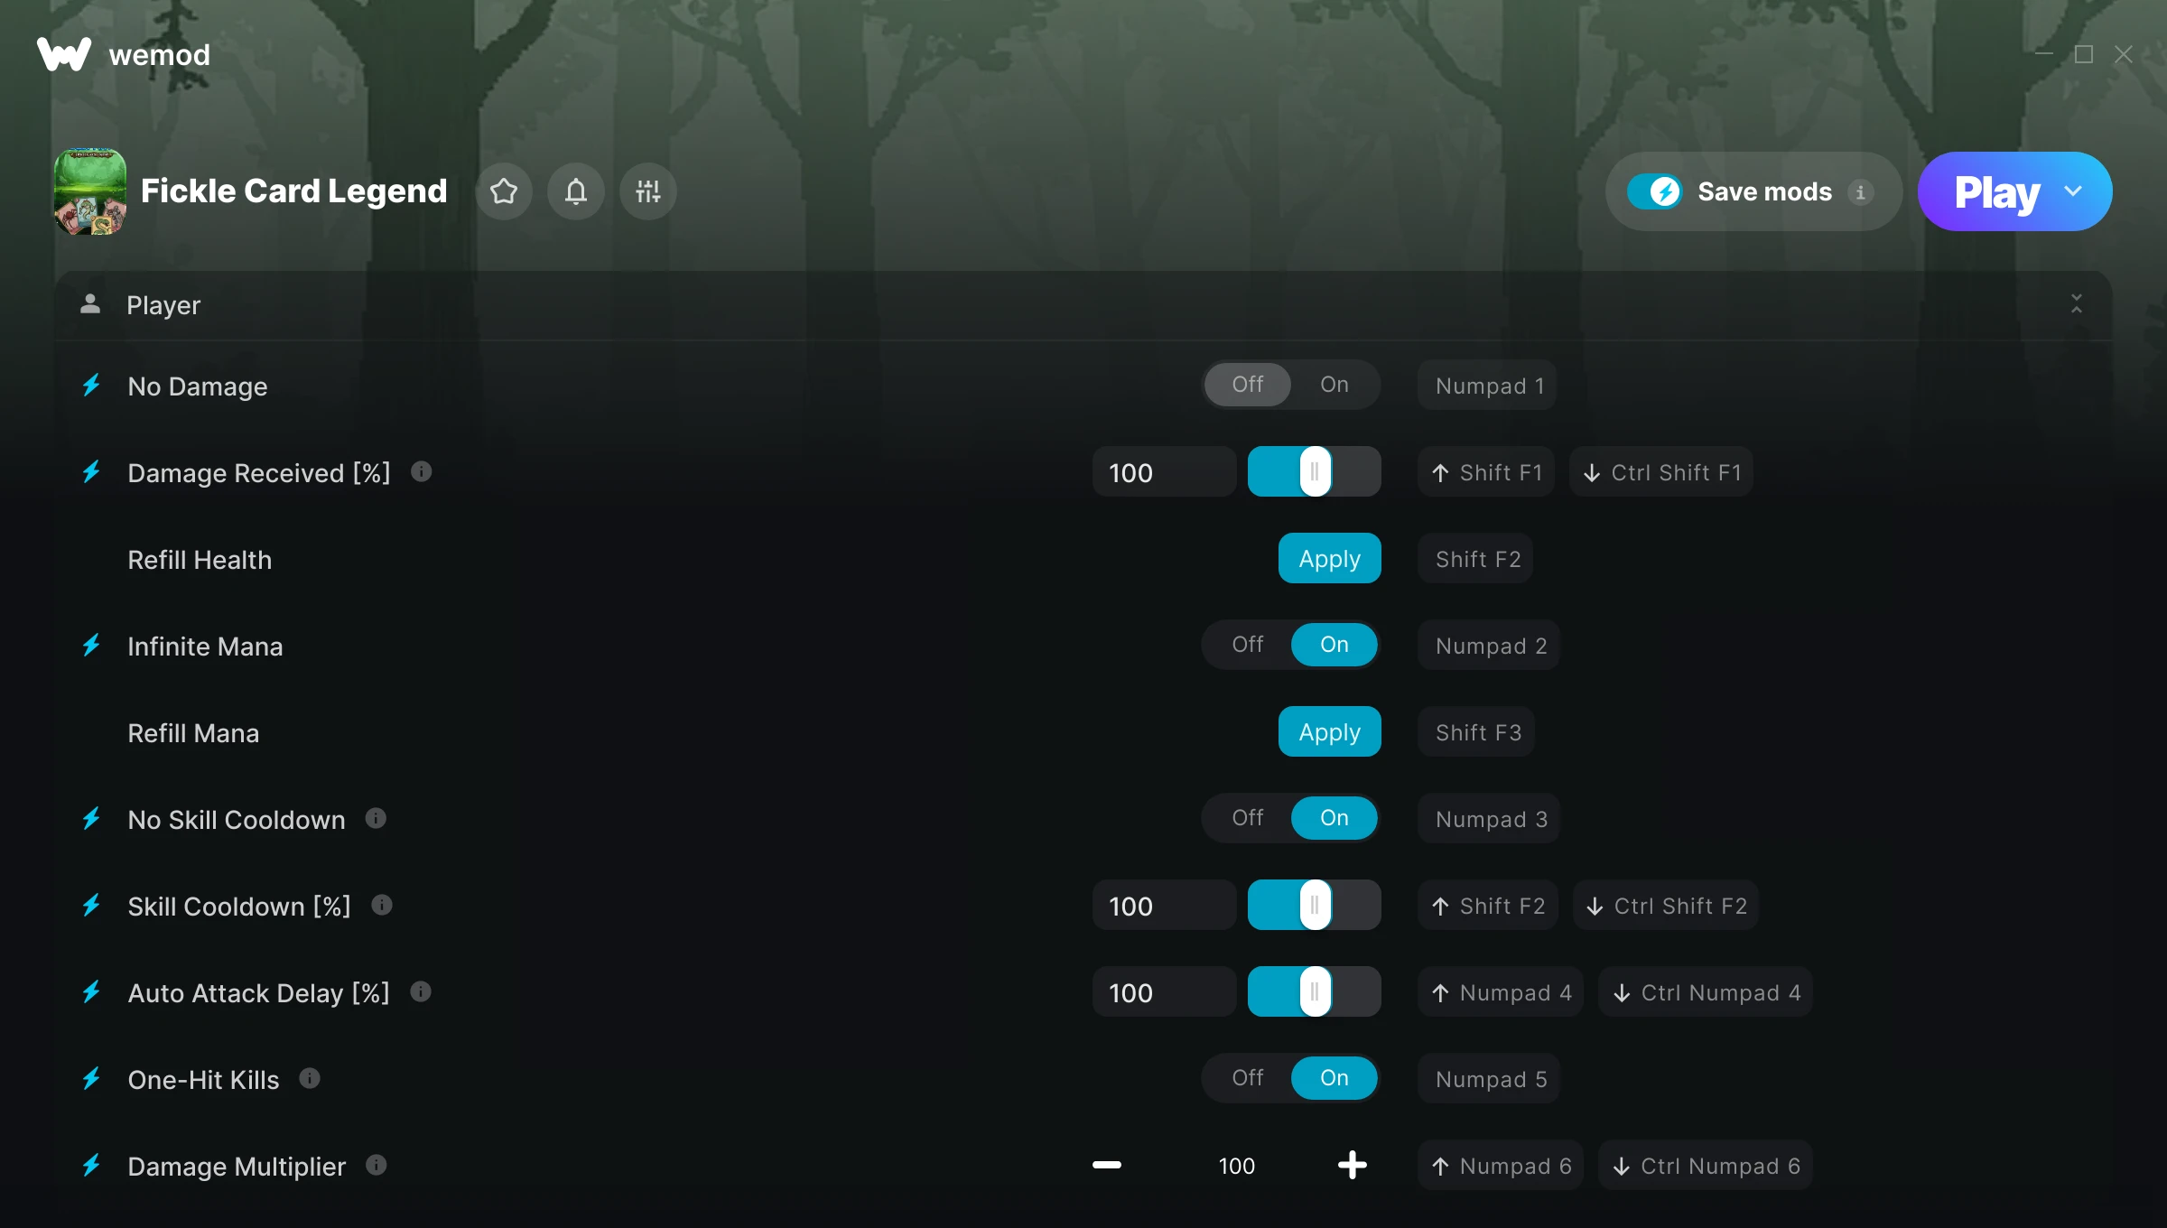The height and width of the screenshot is (1228, 2167).
Task: Collapse the Player category section
Action: pos(2077,304)
